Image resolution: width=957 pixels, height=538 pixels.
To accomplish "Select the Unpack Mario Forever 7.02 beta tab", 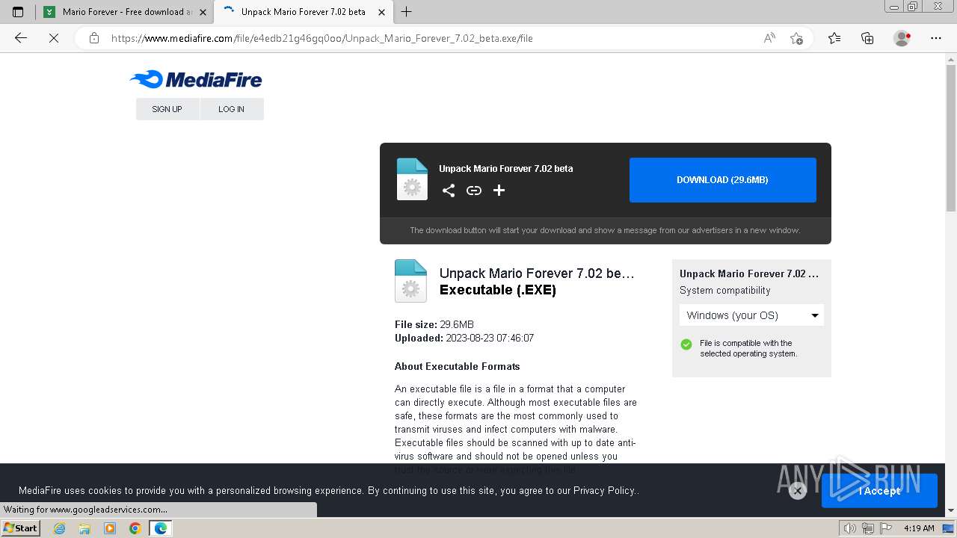I will (x=303, y=12).
